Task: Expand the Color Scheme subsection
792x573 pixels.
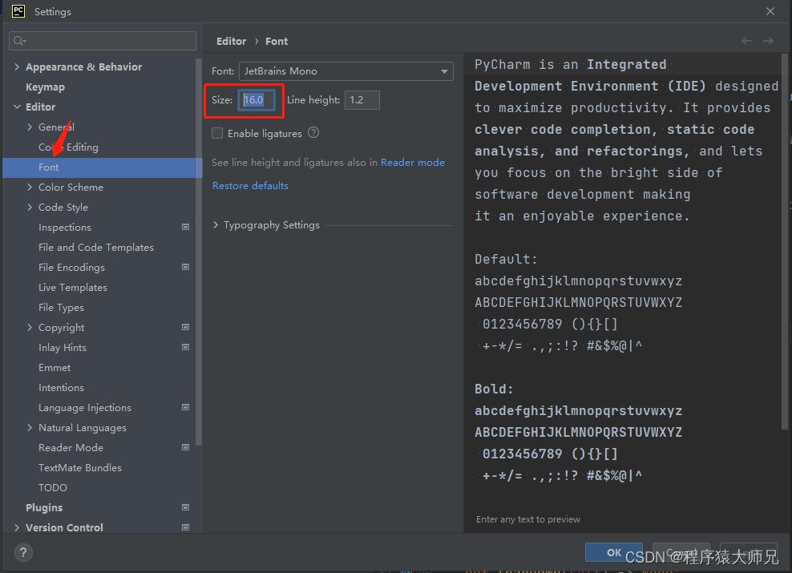Action: (30, 188)
